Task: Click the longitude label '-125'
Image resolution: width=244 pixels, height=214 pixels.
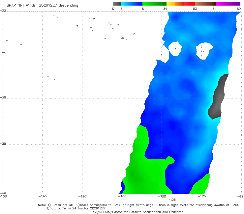Action: (x=202, y=196)
